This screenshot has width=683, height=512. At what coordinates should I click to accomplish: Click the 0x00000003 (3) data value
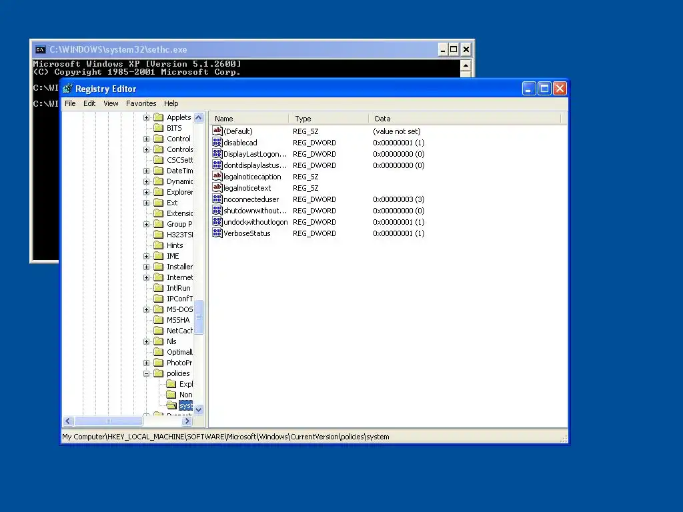(399, 199)
